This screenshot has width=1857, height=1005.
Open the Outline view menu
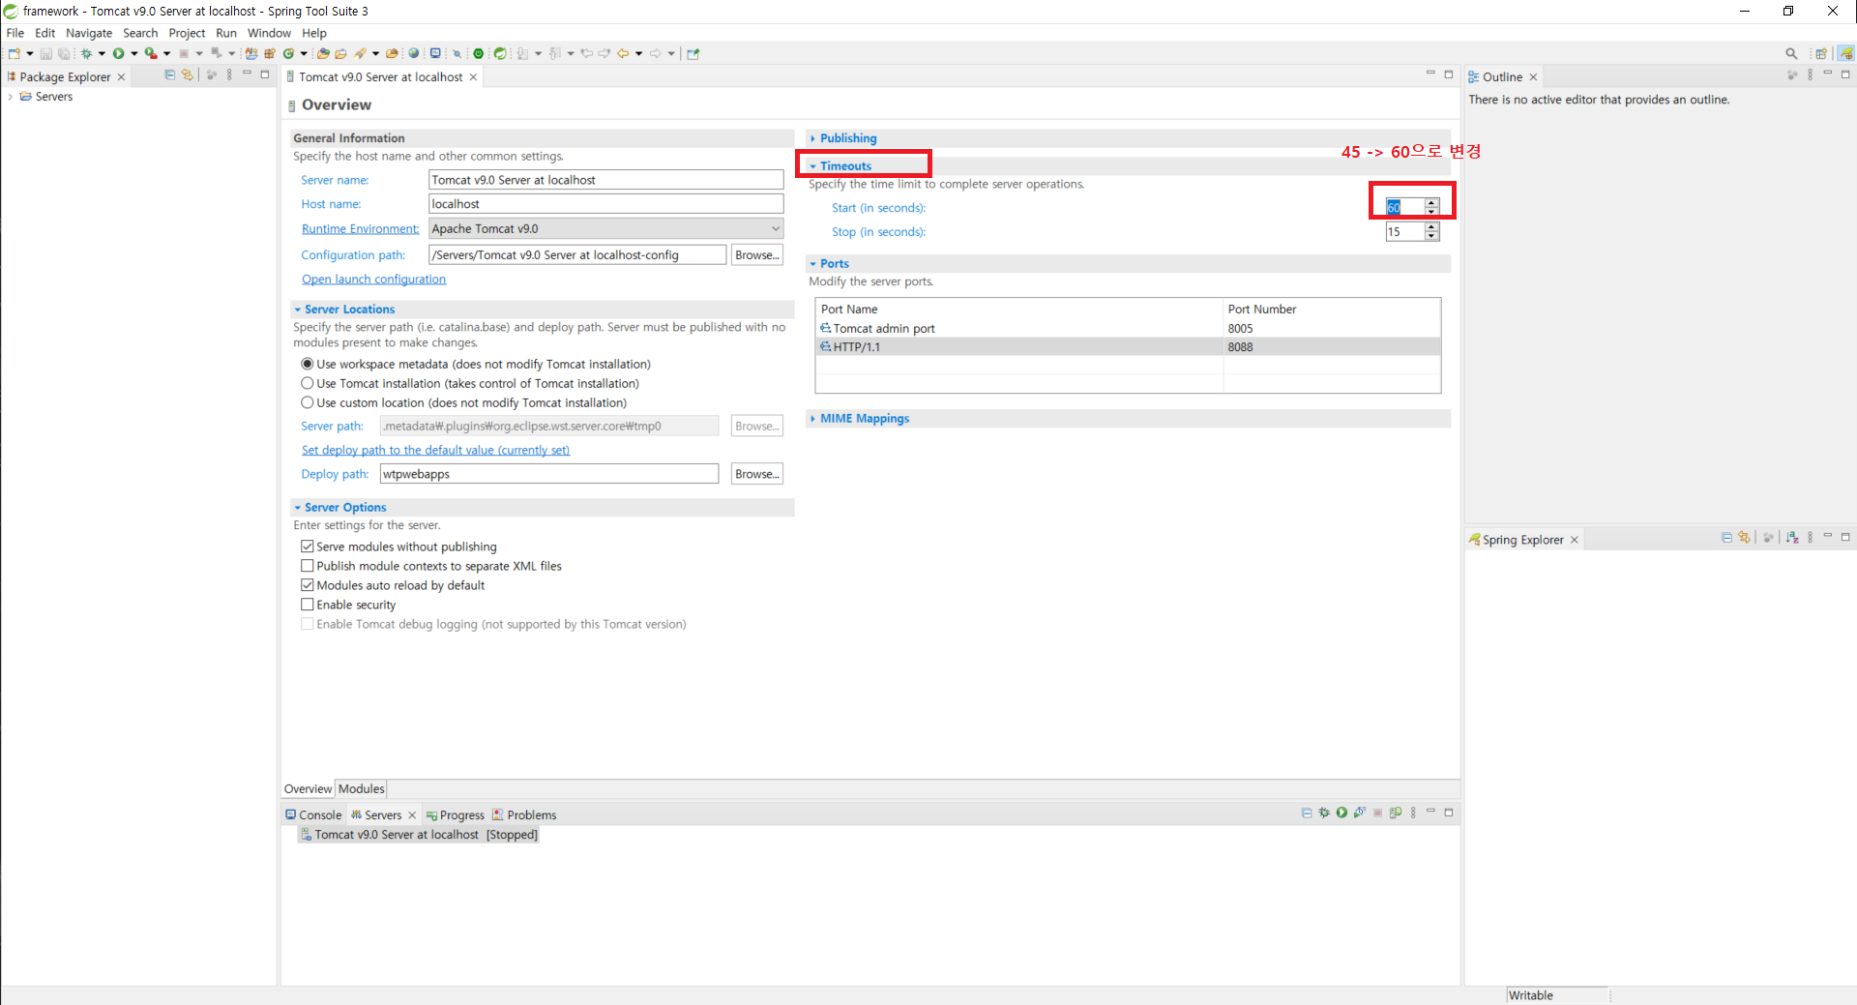point(1810,74)
